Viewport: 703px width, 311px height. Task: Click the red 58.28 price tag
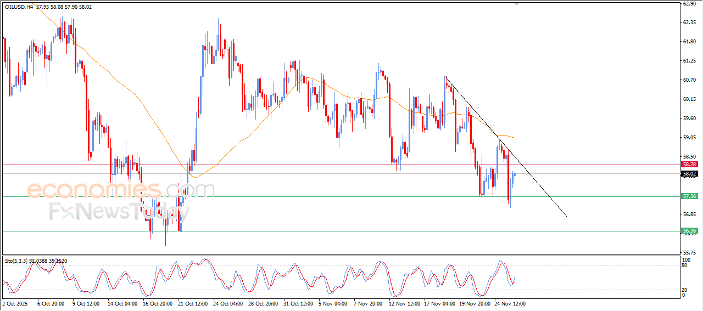(689, 165)
